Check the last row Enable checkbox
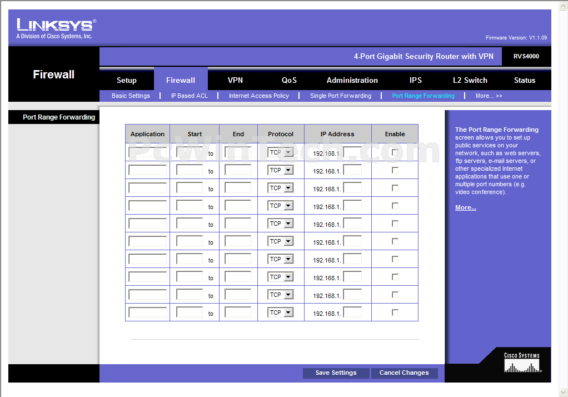 click(x=395, y=312)
